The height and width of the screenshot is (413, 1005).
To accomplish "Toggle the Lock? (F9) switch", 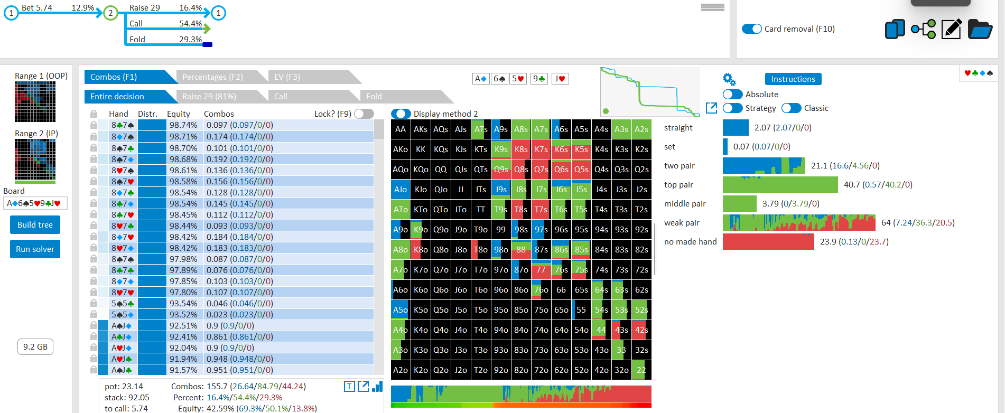I will (x=364, y=114).
